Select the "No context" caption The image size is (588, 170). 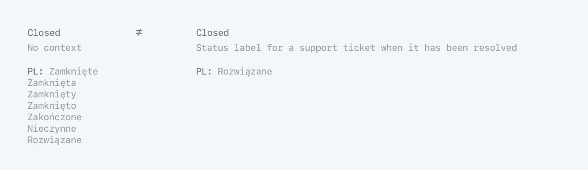[54, 48]
